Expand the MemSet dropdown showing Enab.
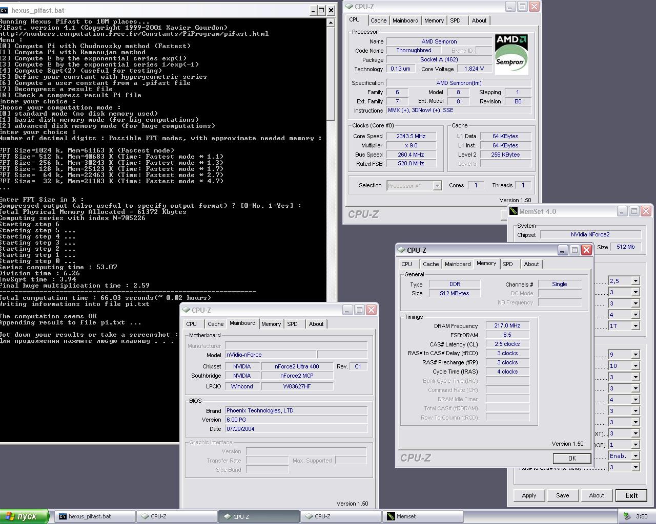The width and height of the screenshot is (656, 524). click(635, 456)
